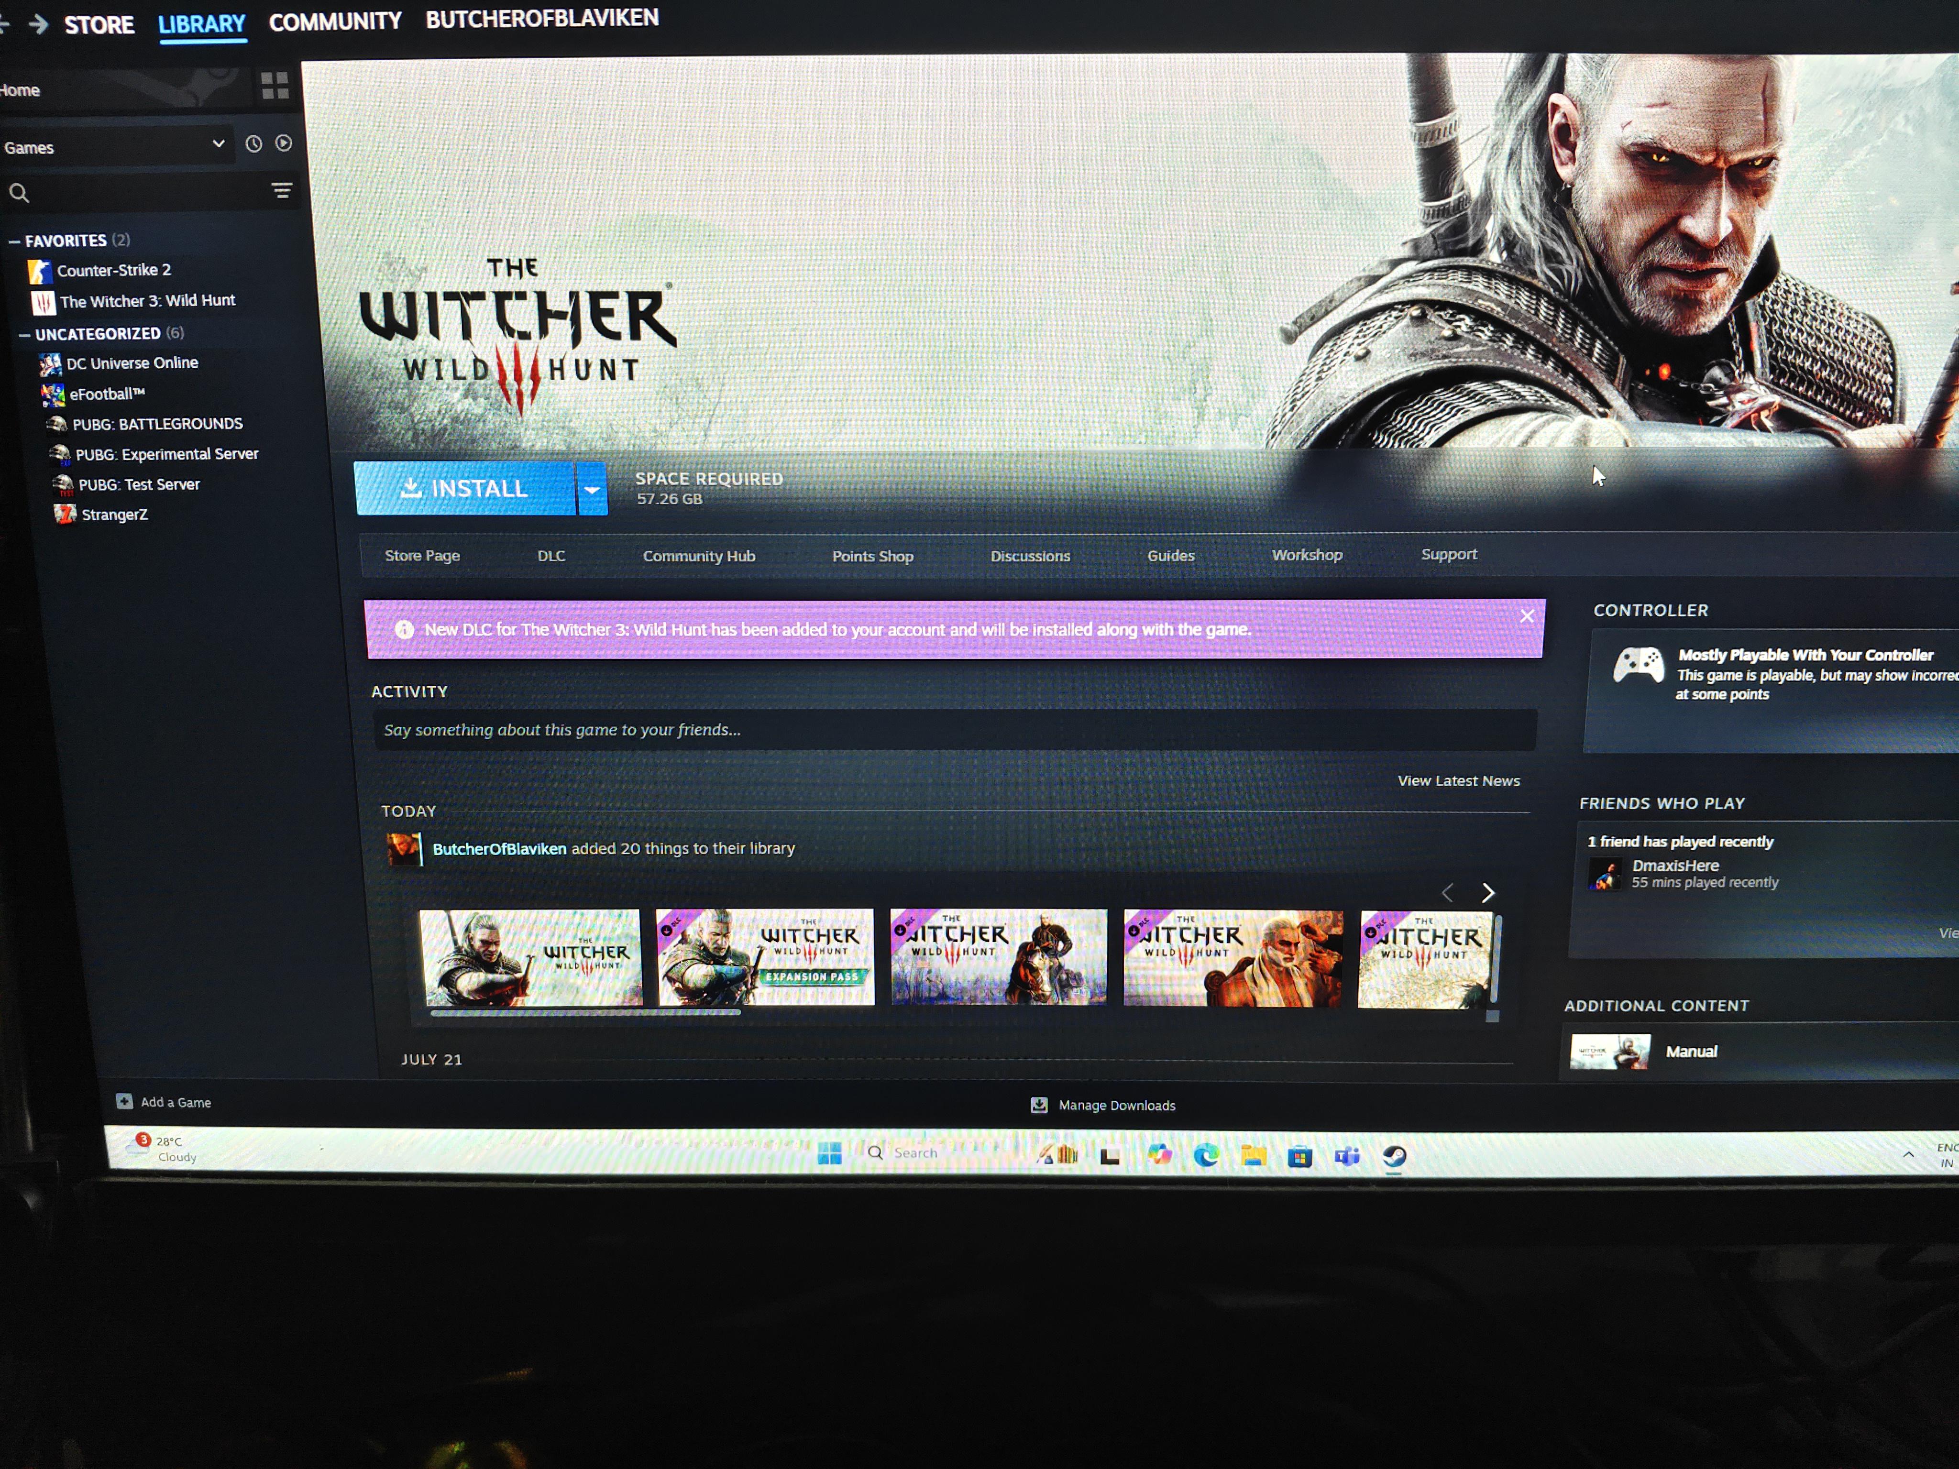
Task: Click Add a Game label
Action: (176, 1102)
